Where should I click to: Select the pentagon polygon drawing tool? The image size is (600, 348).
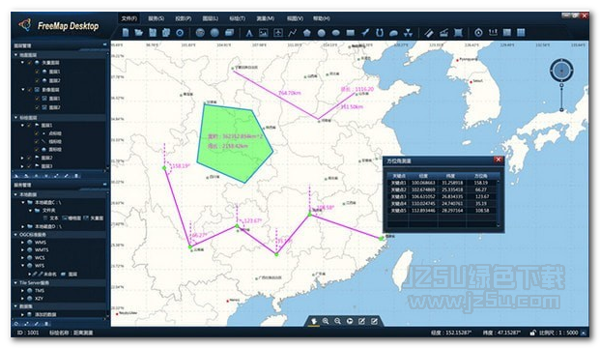click(x=307, y=33)
